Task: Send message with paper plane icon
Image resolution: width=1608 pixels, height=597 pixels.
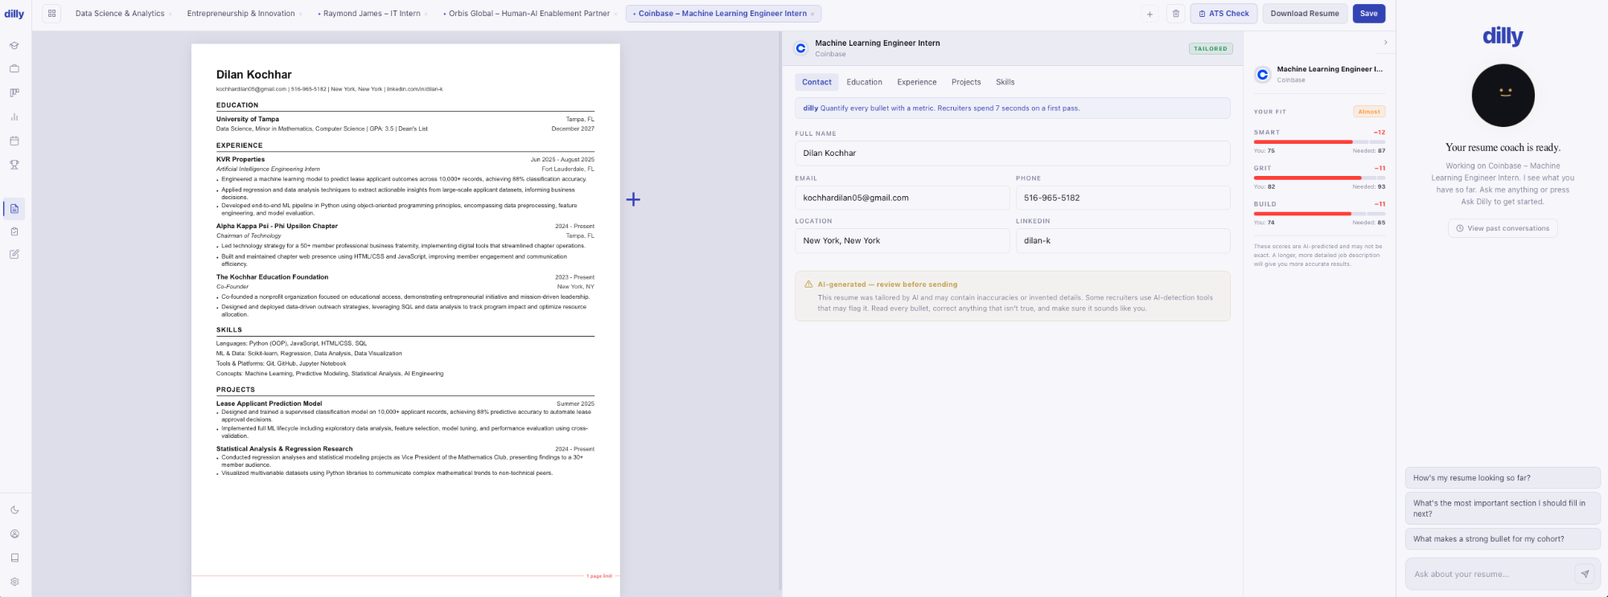Action: click(x=1584, y=574)
